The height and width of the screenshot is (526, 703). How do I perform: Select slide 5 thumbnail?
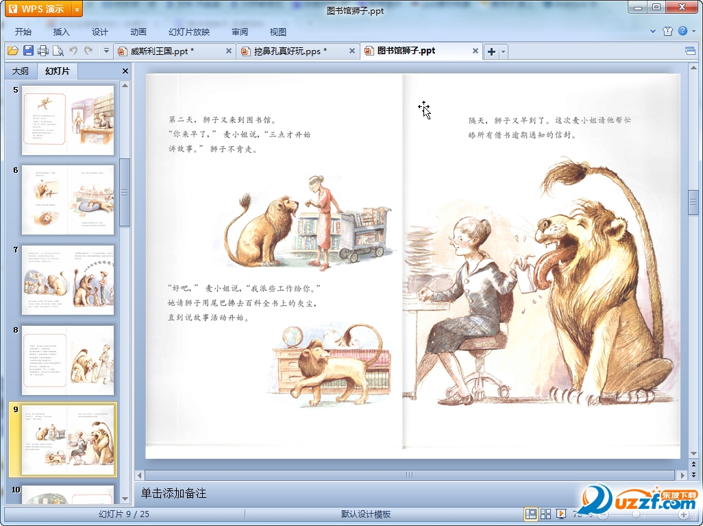[68, 120]
